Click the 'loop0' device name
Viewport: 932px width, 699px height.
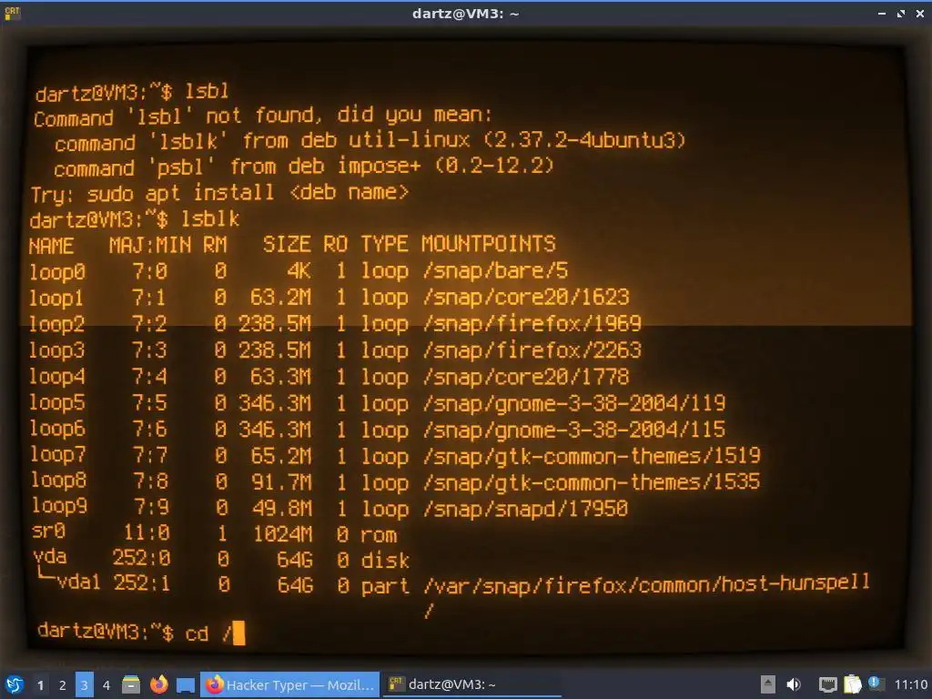click(57, 271)
